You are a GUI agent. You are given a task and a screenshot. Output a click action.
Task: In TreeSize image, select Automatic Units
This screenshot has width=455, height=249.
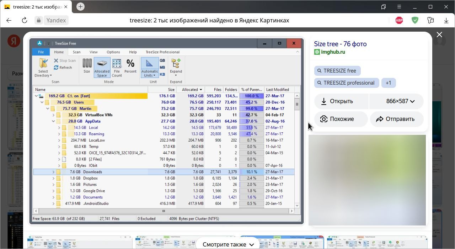click(x=149, y=68)
